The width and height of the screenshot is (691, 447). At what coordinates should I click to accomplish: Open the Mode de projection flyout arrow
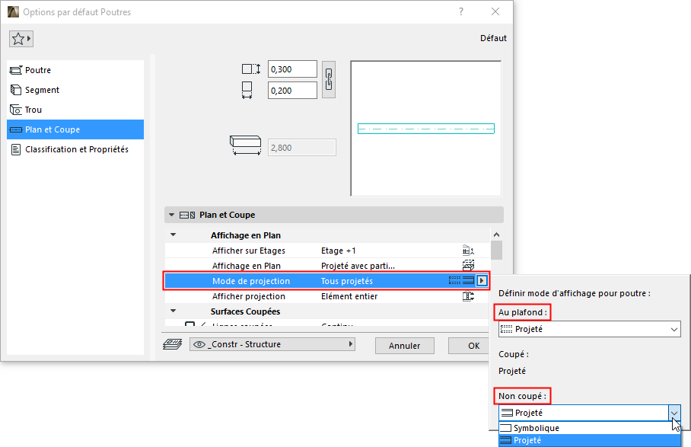(482, 281)
